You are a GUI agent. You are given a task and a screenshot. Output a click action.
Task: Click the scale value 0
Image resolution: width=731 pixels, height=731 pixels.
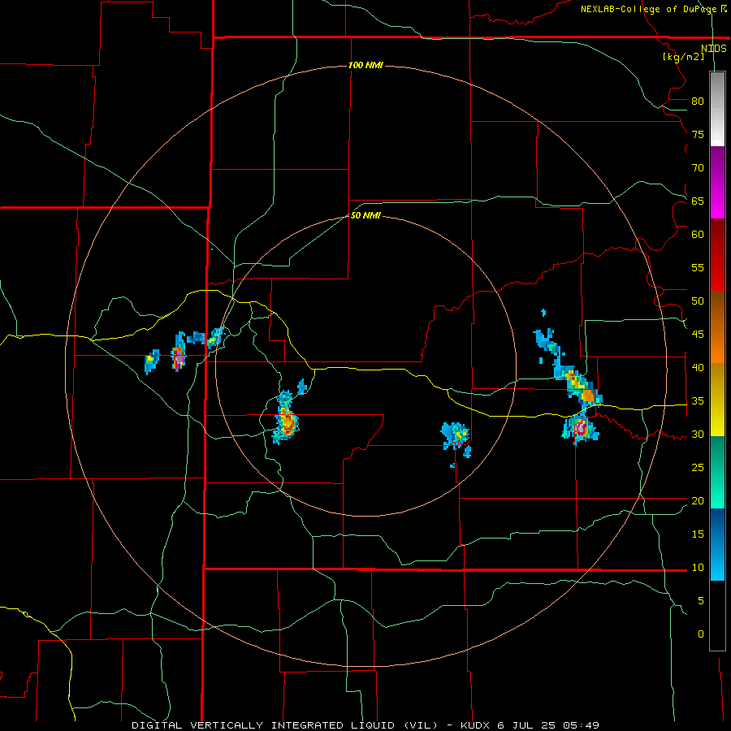701,634
